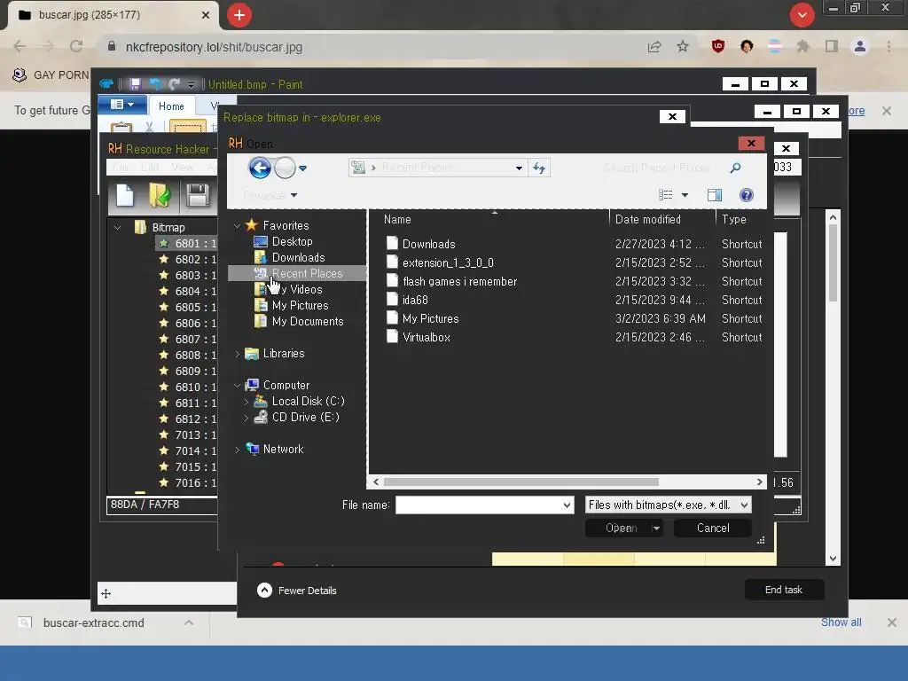The image size is (908, 681).
Task: Click Resource Hacker open file icon
Action: click(x=160, y=196)
